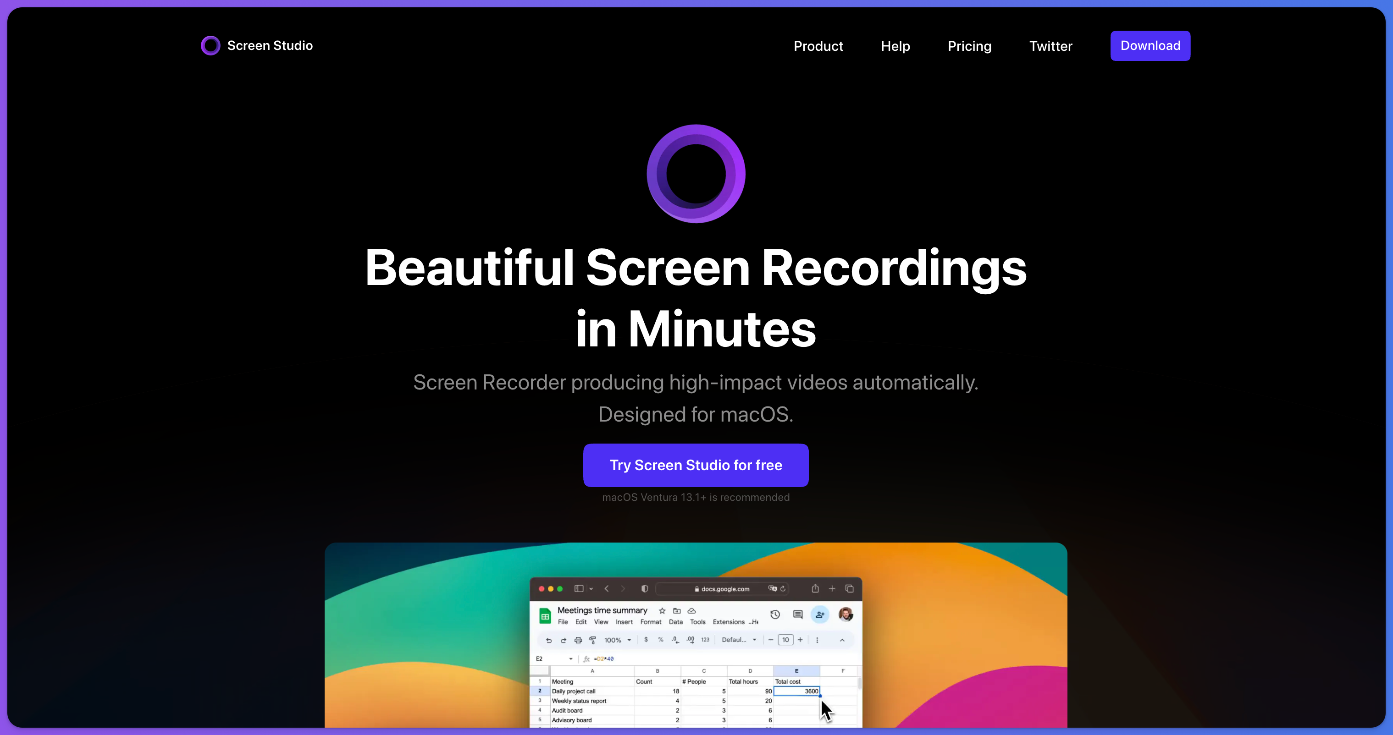Click the version history clock icon
The height and width of the screenshot is (735, 1393).
tap(775, 614)
